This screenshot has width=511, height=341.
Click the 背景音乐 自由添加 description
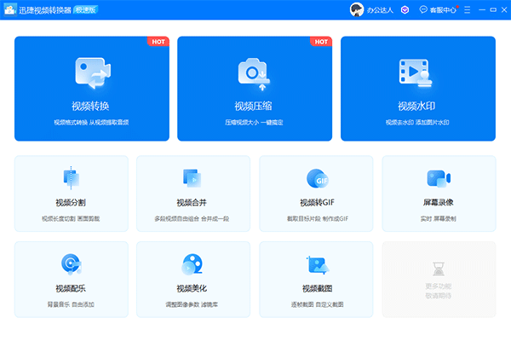point(71,304)
